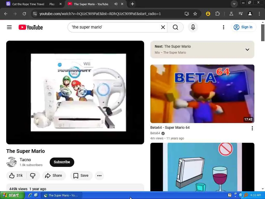The width and height of the screenshot is (265, 199).
Task: Click the video player to pause
Action: click(x=75, y=93)
